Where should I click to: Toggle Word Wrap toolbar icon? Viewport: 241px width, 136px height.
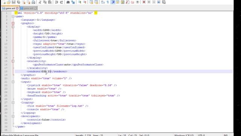[x=103, y=2]
